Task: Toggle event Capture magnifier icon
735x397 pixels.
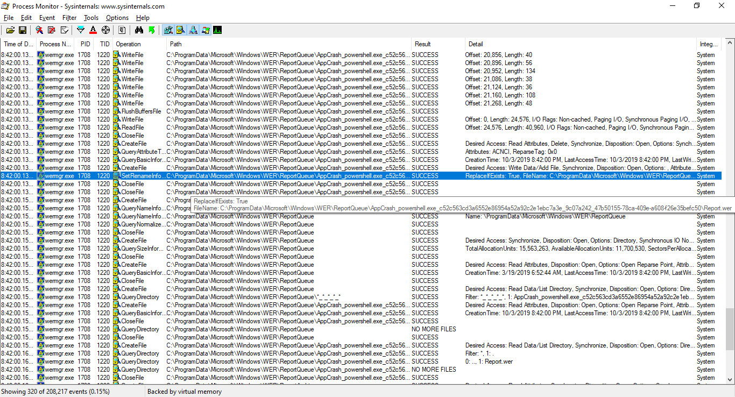Action: pyautogui.click(x=39, y=30)
